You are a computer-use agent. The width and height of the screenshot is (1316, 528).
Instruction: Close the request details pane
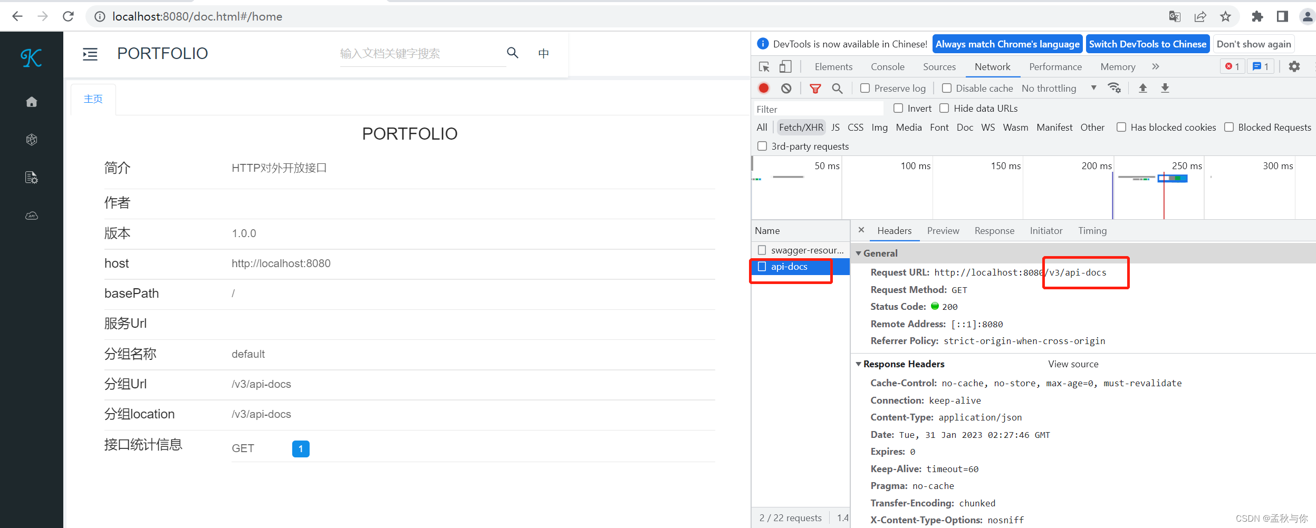[x=861, y=230]
